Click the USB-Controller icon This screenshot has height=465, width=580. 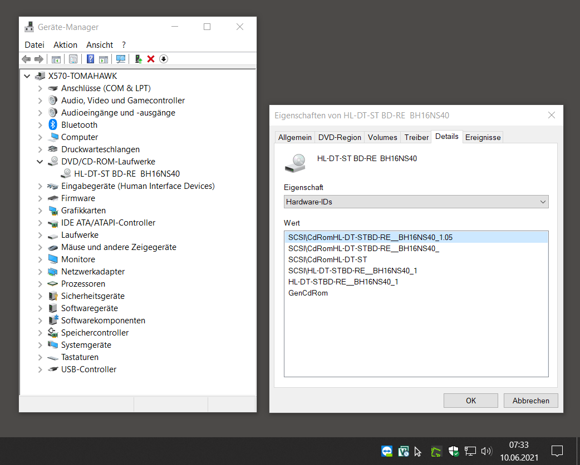pos(53,369)
